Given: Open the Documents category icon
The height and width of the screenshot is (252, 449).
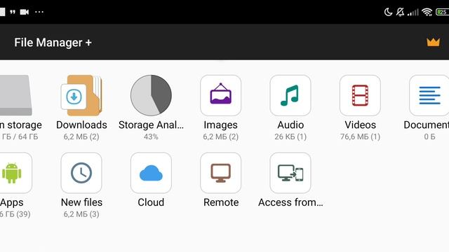Looking at the screenshot, I should pos(429,95).
